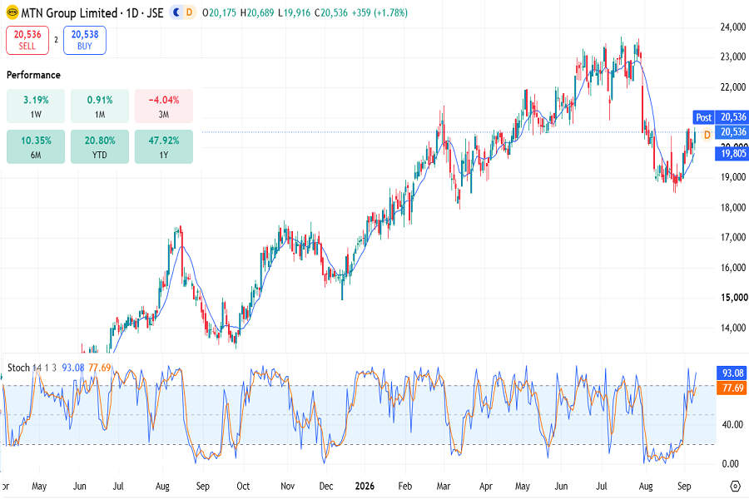Click the 24,000 price axis label
This screenshot has height=499, width=749.
732,27
